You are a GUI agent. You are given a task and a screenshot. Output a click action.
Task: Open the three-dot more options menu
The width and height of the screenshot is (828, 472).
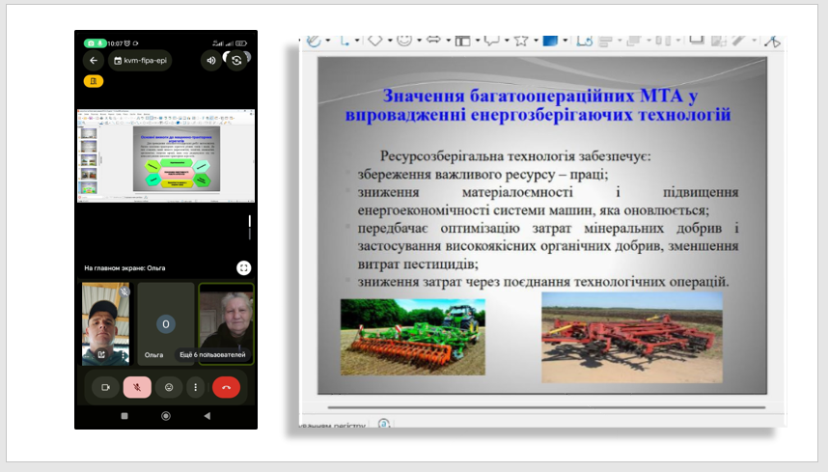(196, 387)
